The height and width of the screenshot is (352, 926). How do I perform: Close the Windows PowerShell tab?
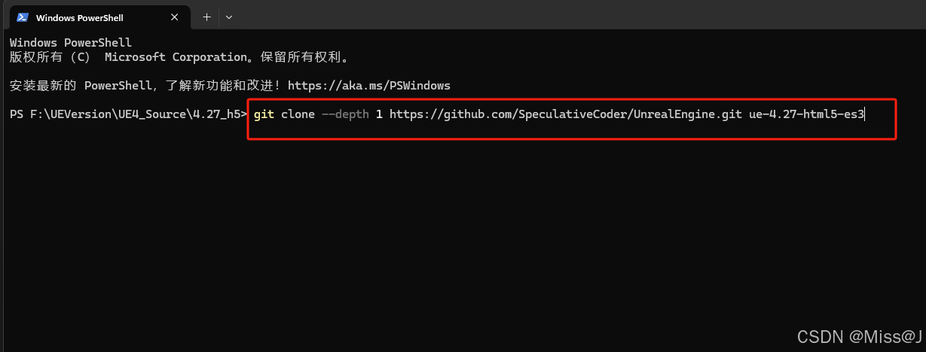point(177,17)
